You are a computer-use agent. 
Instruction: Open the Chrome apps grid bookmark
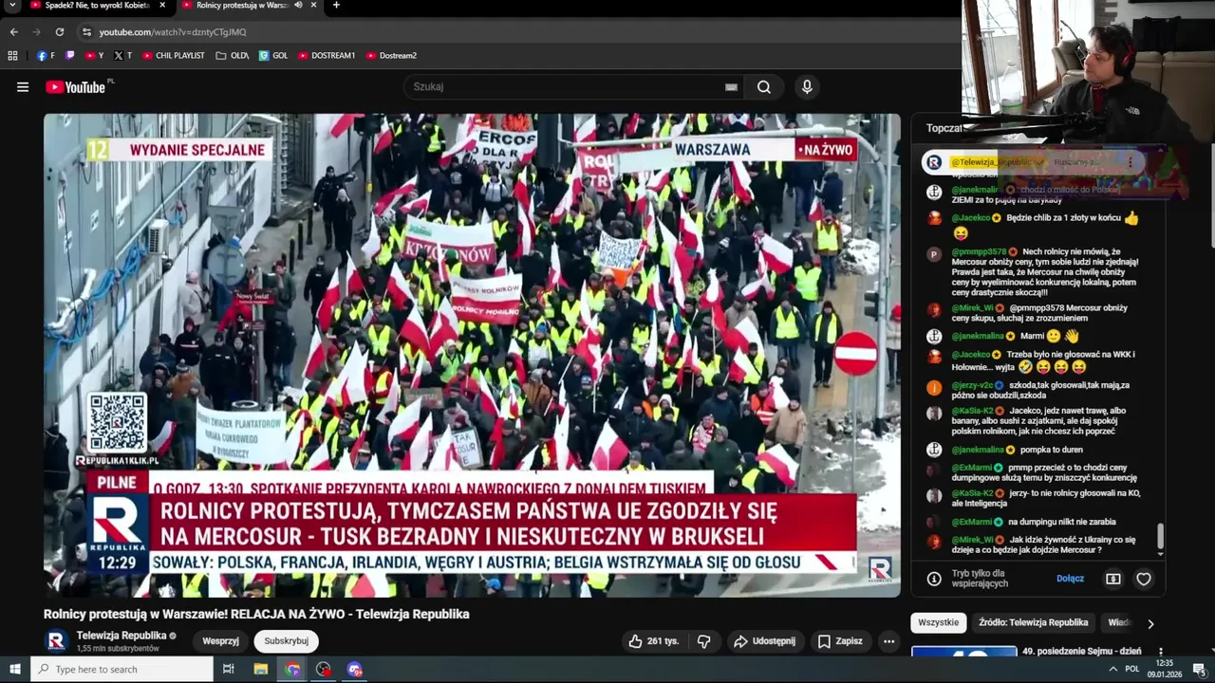[13, 56]
